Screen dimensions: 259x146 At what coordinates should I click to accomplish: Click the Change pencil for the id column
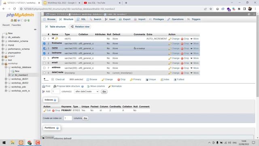tap(170, 39)
